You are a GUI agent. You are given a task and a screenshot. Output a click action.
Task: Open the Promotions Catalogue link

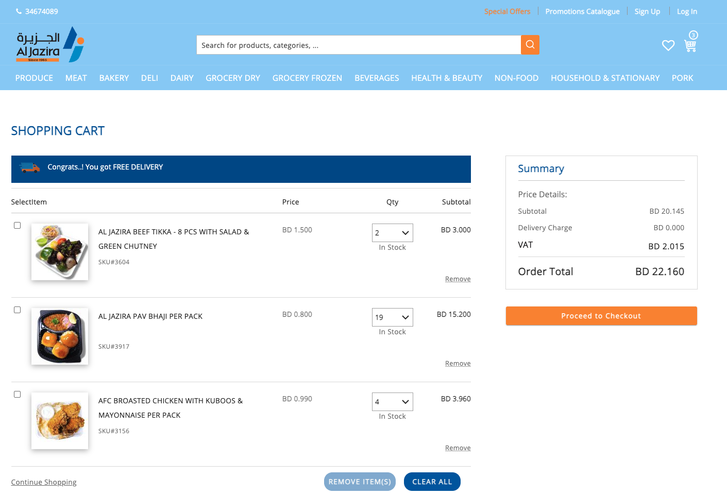pos(582,11)
